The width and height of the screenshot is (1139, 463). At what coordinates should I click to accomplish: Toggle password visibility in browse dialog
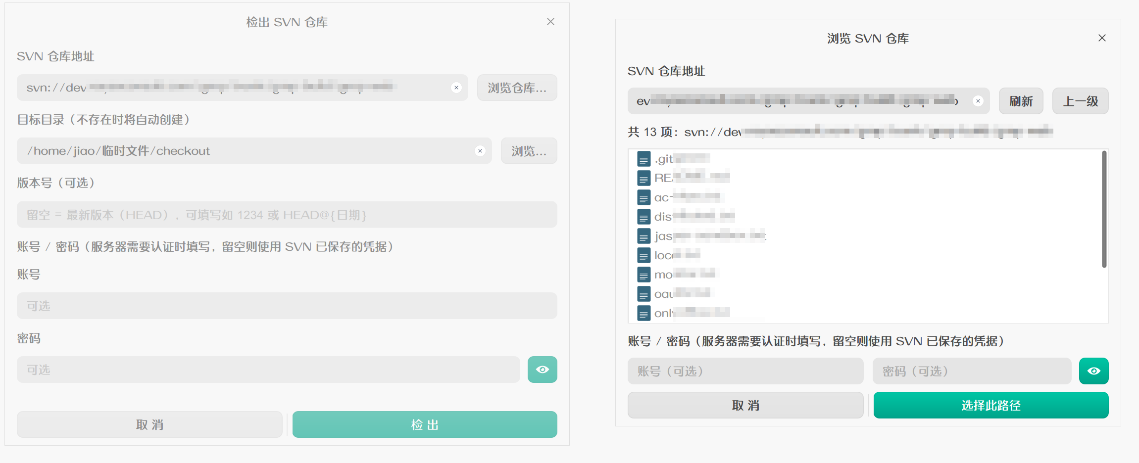coord(1094,371)
